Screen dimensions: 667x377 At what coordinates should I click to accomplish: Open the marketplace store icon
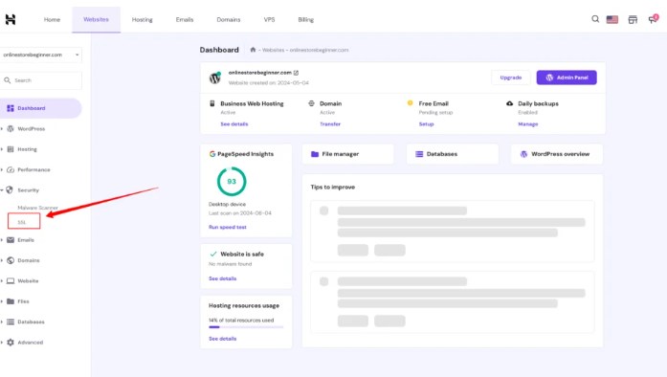pyautogui.click(x=633, y=19)
